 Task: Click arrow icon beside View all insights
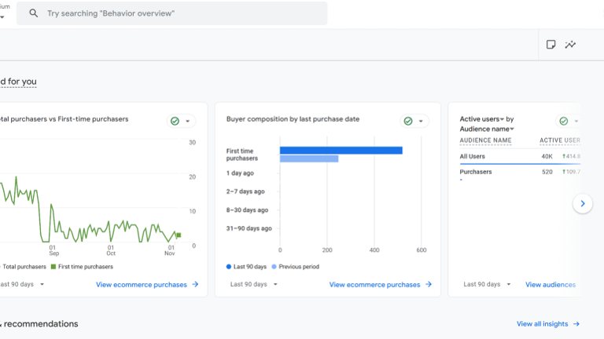coord(576,324)
